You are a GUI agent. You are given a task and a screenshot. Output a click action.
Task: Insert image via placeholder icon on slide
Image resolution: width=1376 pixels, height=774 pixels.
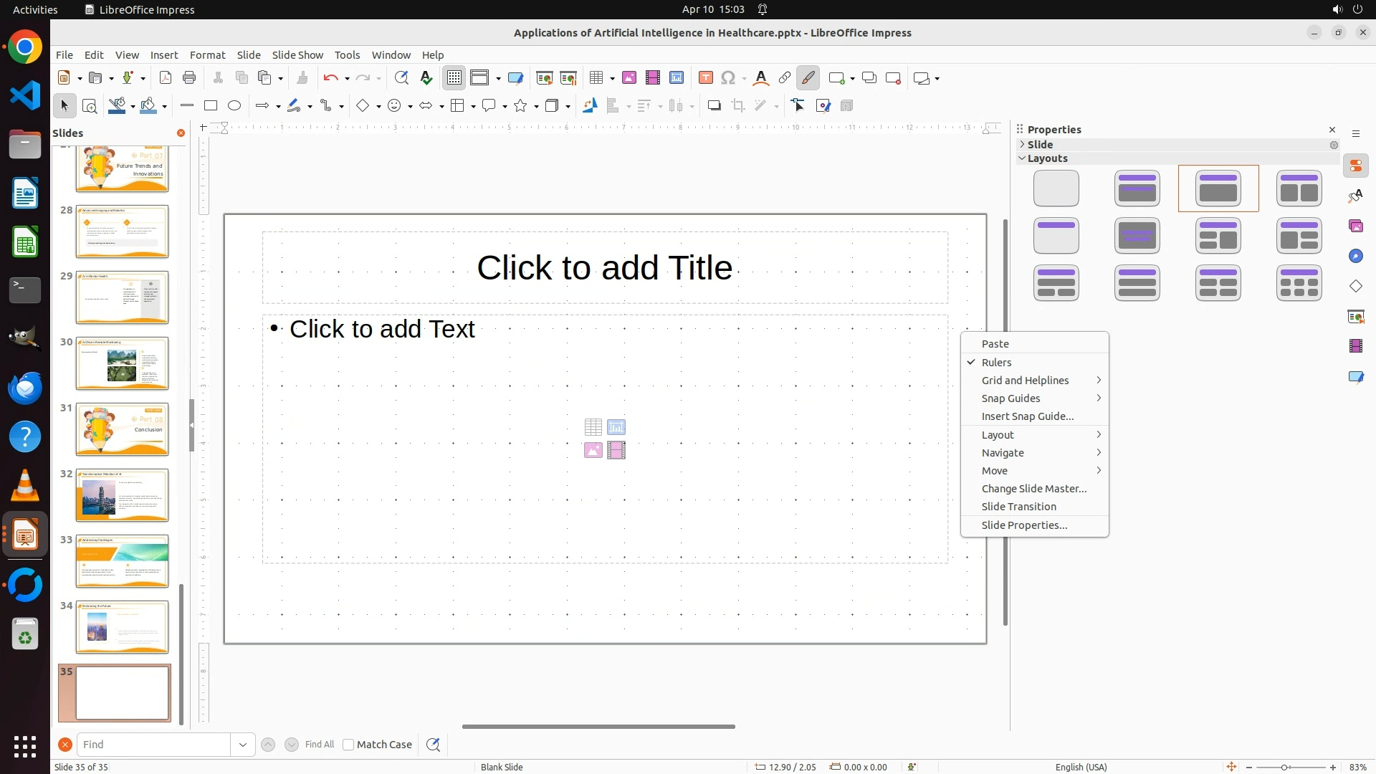tap(593, 451)
